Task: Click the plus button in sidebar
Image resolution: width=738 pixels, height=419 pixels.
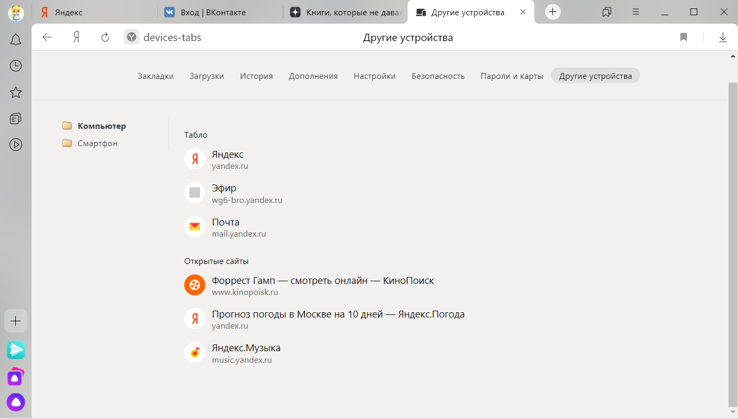Action: pos(16,321)
